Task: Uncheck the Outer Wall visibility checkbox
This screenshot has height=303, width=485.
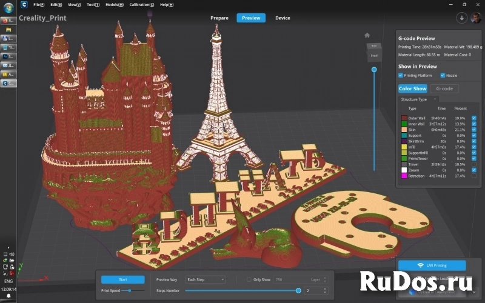Action: coord(474,118)
